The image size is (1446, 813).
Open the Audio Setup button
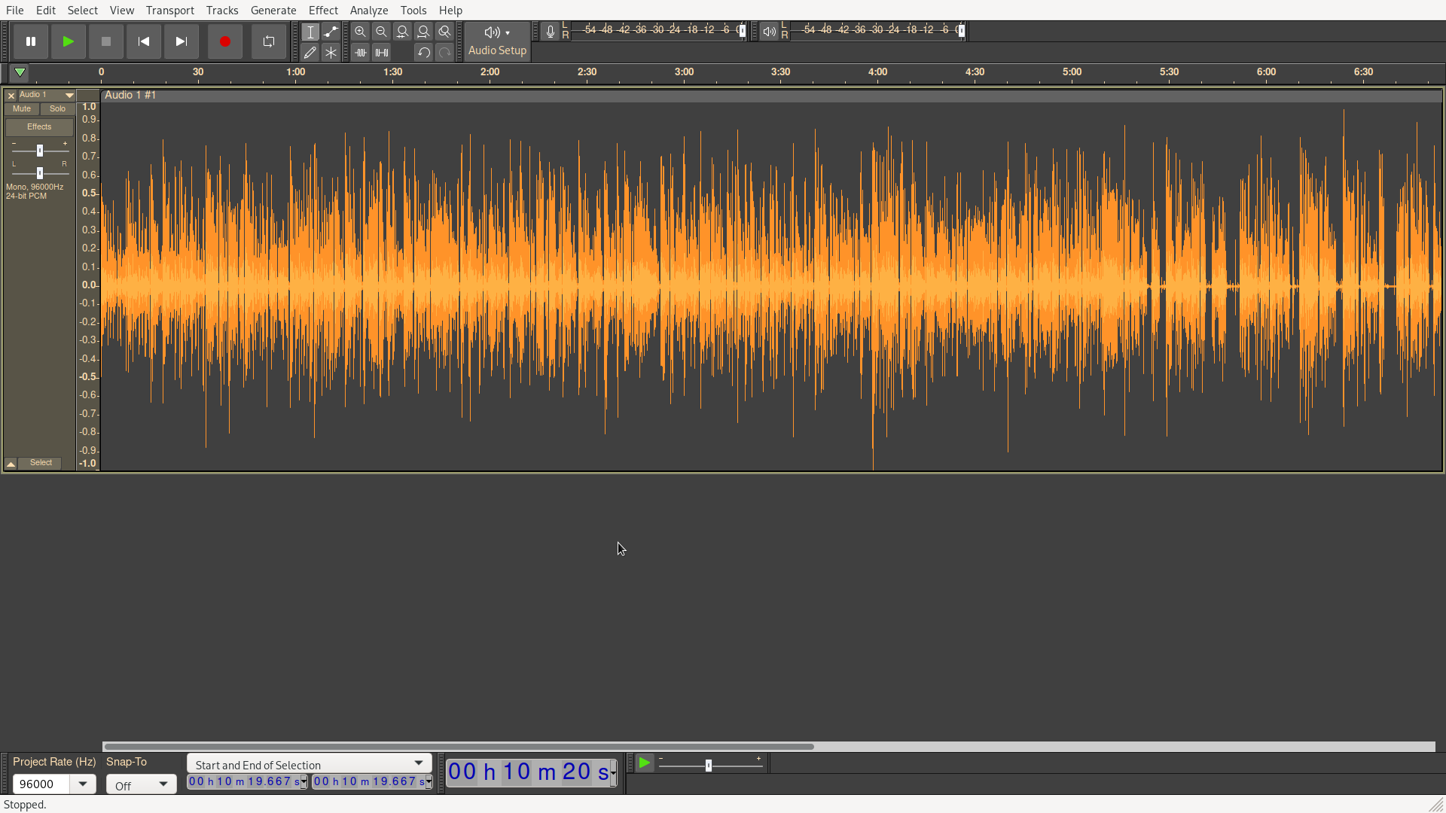pos(497,41)
